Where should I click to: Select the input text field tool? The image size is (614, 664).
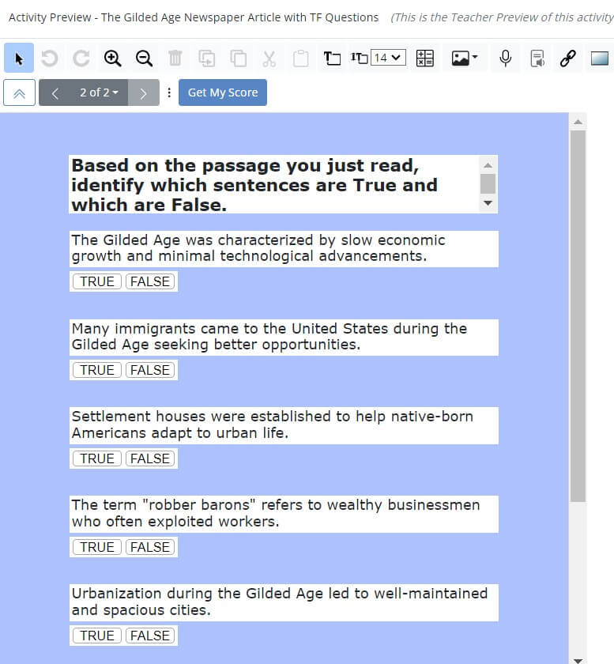[x=359, y=58]
